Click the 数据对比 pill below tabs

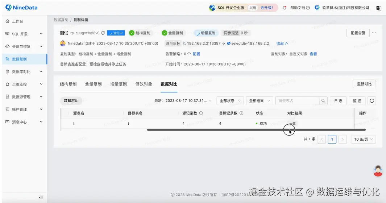71,100
